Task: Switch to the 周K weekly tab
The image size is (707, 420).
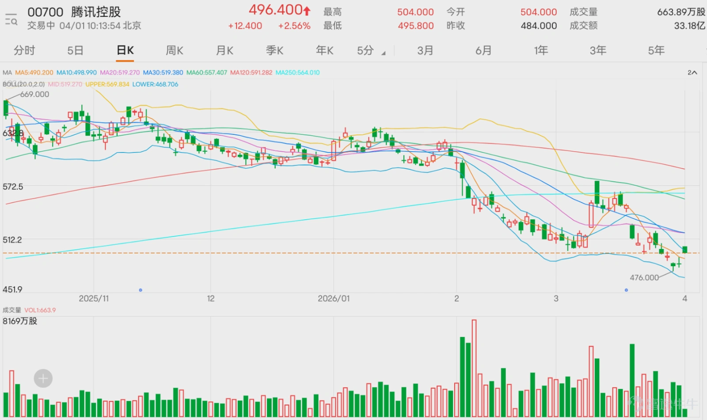Action: click(x=175, y=50)
